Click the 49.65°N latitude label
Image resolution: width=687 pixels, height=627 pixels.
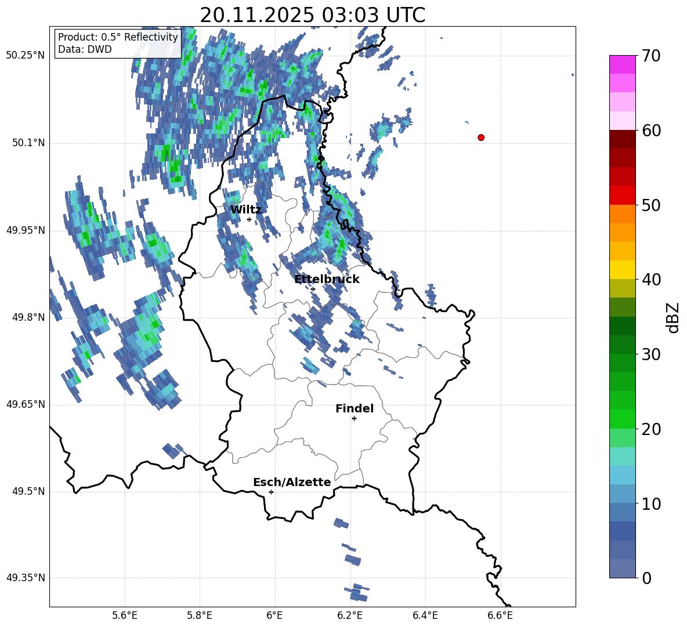coord(26,404)
